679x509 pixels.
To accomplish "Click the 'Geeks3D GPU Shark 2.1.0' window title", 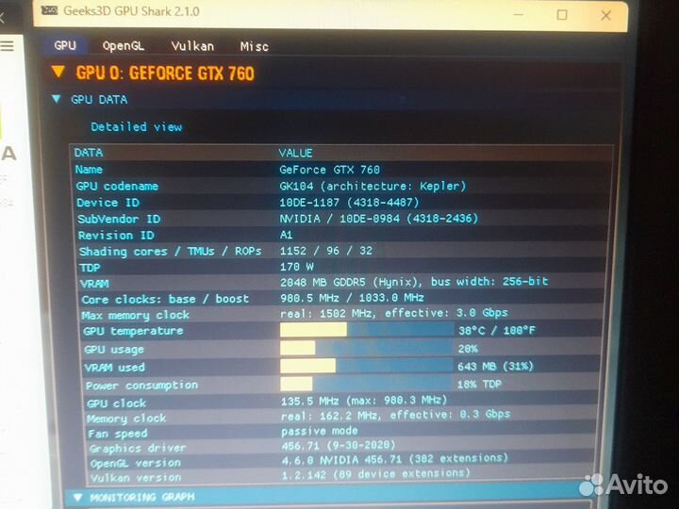I will tap(131, 10).
